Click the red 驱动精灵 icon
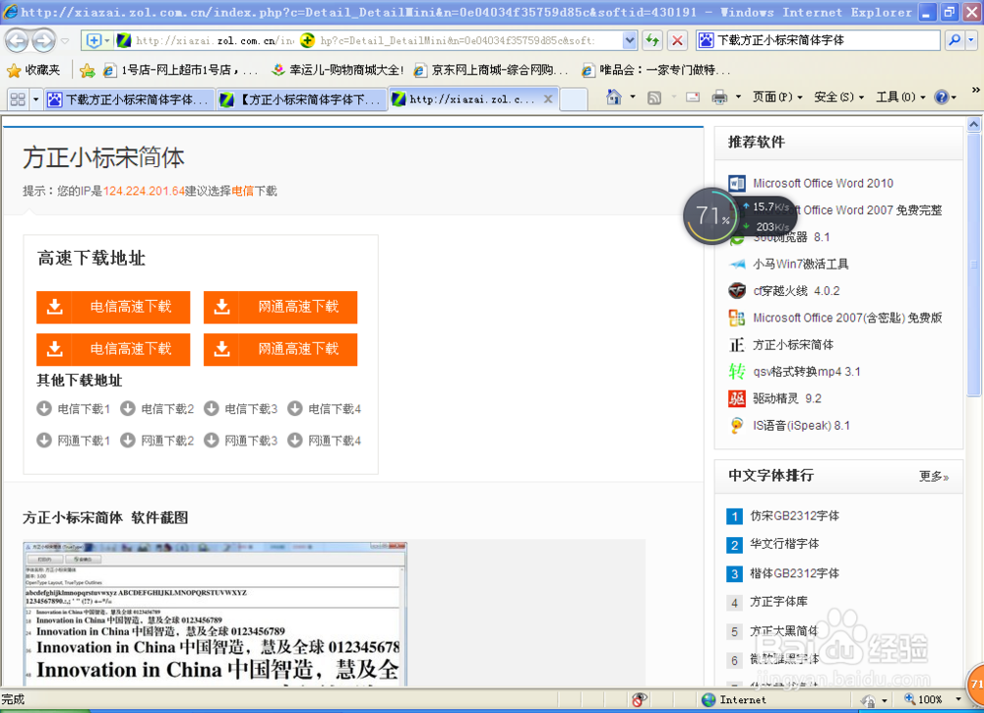The image size is (984, 713). coord(737,399)
